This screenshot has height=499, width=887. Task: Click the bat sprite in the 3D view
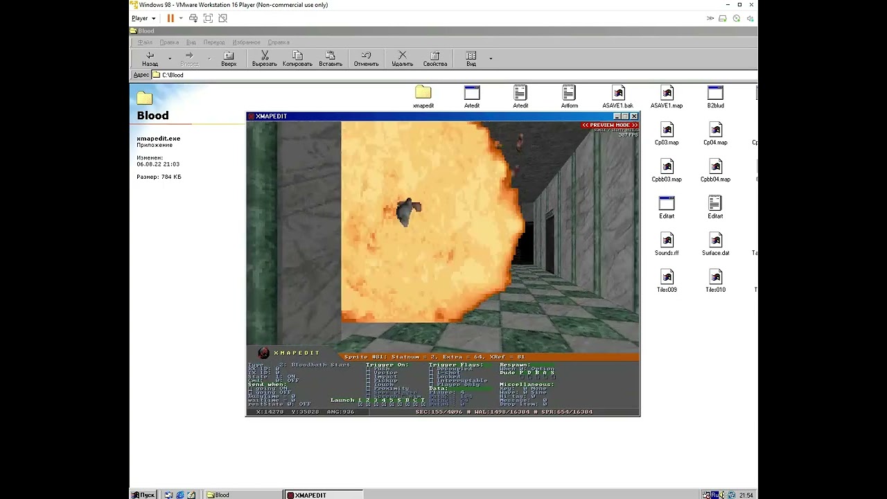click(x=408, y=211)
